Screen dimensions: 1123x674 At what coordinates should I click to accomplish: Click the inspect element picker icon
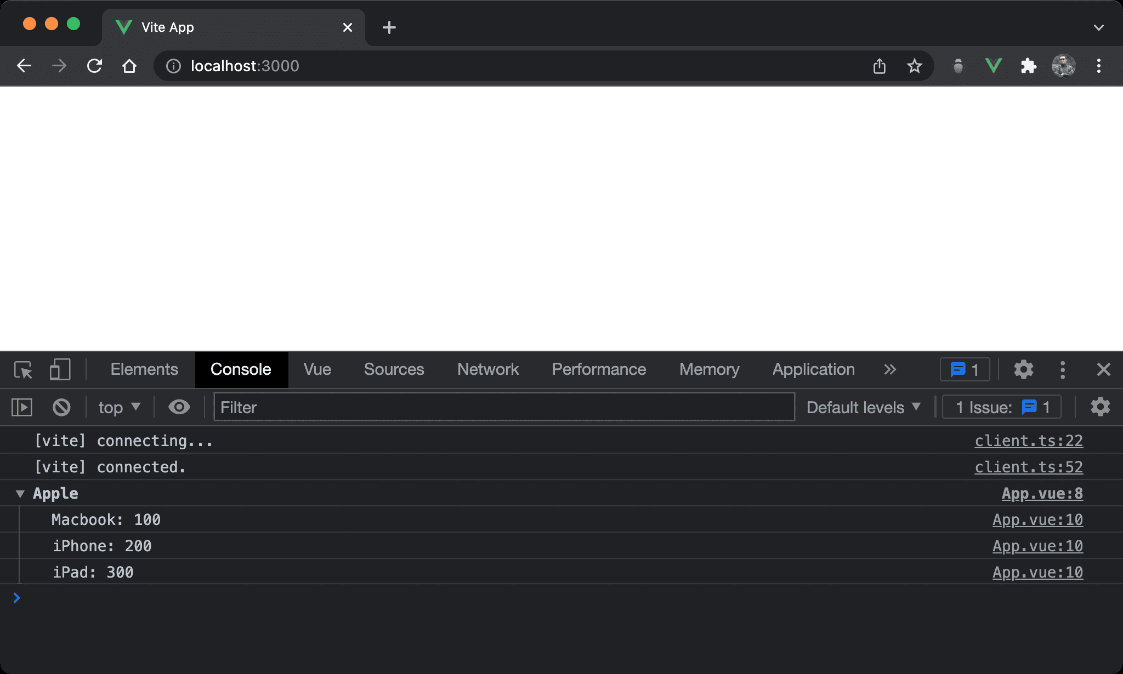(x=23, y=370)
